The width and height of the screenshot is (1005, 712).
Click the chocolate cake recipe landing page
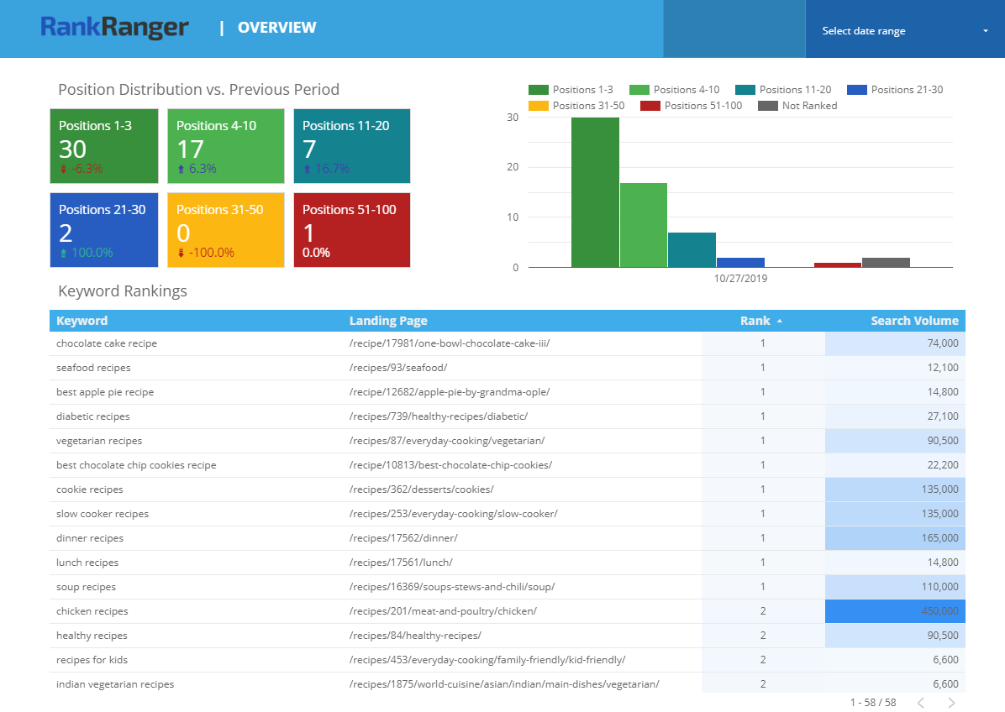click(450, 343)
